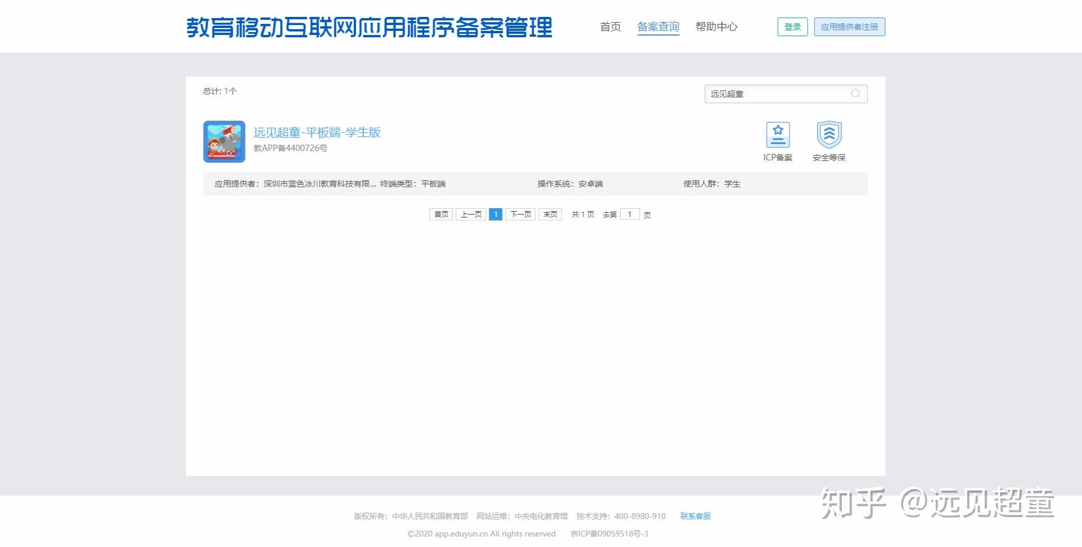1082x547 pixels.
Task: Click the 教育移动互联网应用程序备案管理 site title
Action: (370, 26)
